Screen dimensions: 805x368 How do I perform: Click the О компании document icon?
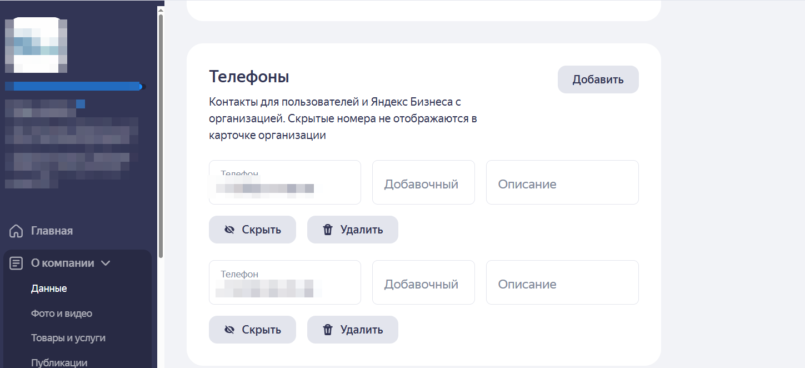coord(17,263)
